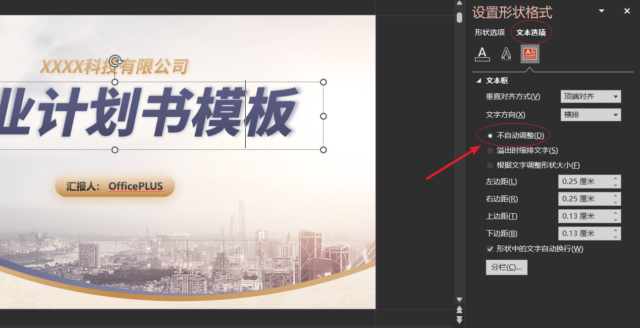Switch to 文本选项 tab
The width and height of the screenshot is (640, 328).
(x=531, y=33)
